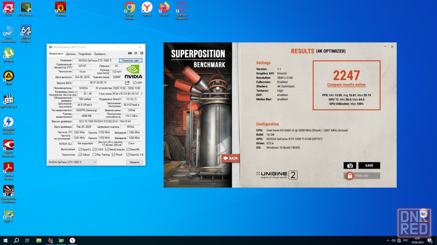
Task: Click GPU-Z refresh icon
Action: click(136, 53)
